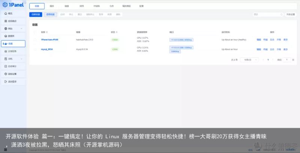Screen dimensions: 300x153
Task: Sort by the 名称 column sort arrows
Action: pyautogui.click(x=47, y=32)
